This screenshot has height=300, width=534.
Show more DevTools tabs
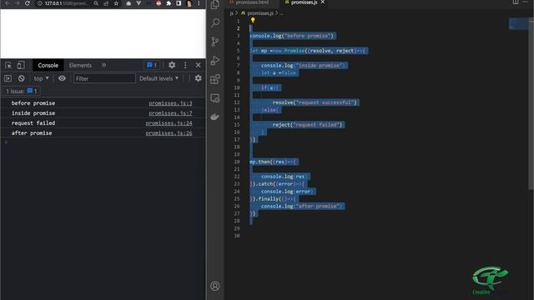pos(103,65)
